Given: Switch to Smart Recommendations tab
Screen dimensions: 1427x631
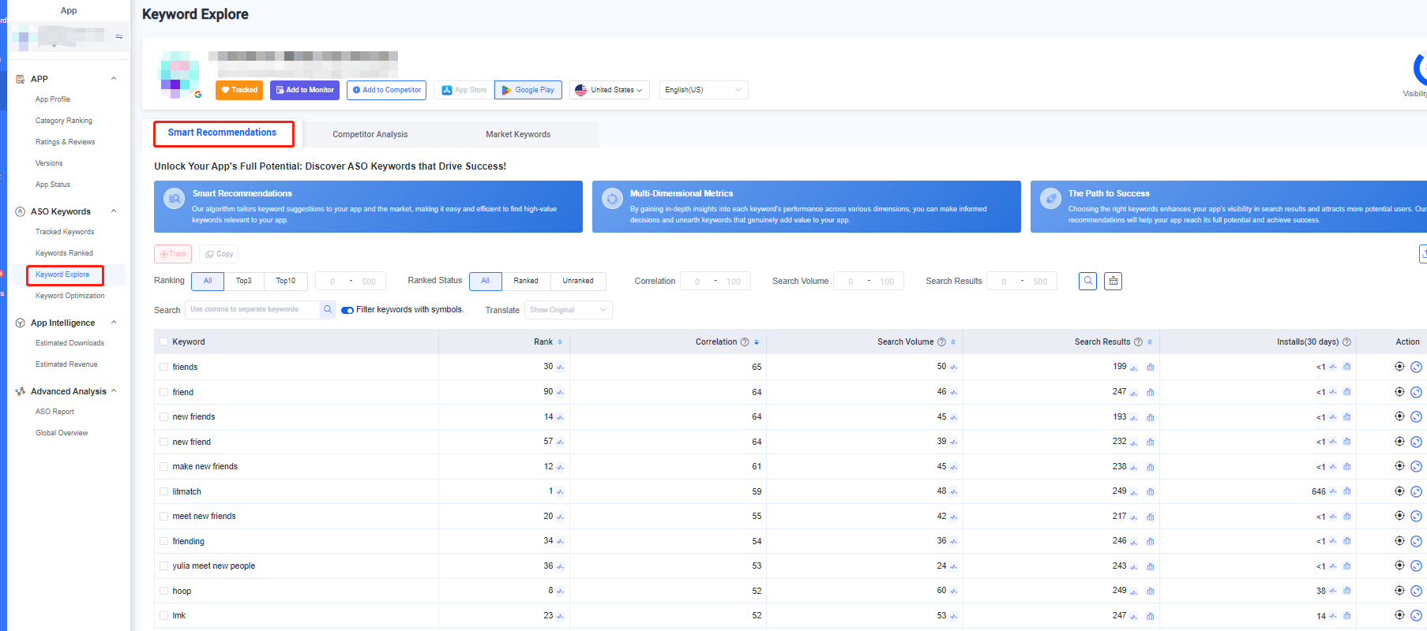Looking at the screenshot, I should pos(223,133).
